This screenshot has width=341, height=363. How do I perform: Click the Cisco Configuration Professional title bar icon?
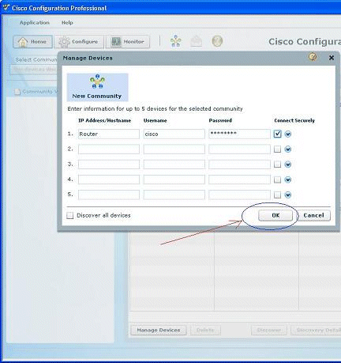point(6,8)
